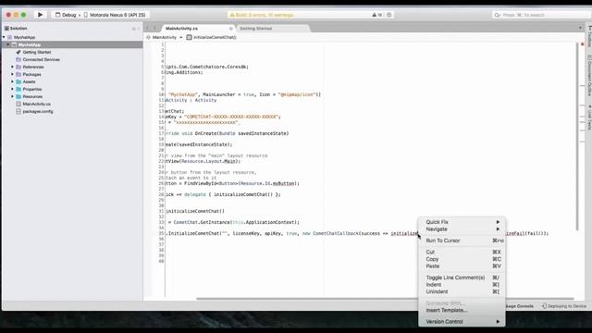The image size is (592, 333).
Task: Click the Getting Started rocket icon
Action: tap(18, 52)
